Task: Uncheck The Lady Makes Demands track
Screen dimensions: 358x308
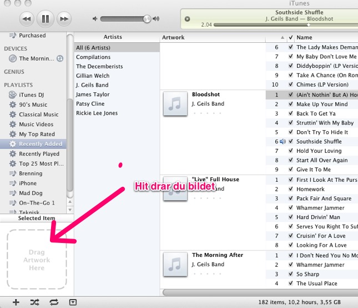Action: [291, 47]
